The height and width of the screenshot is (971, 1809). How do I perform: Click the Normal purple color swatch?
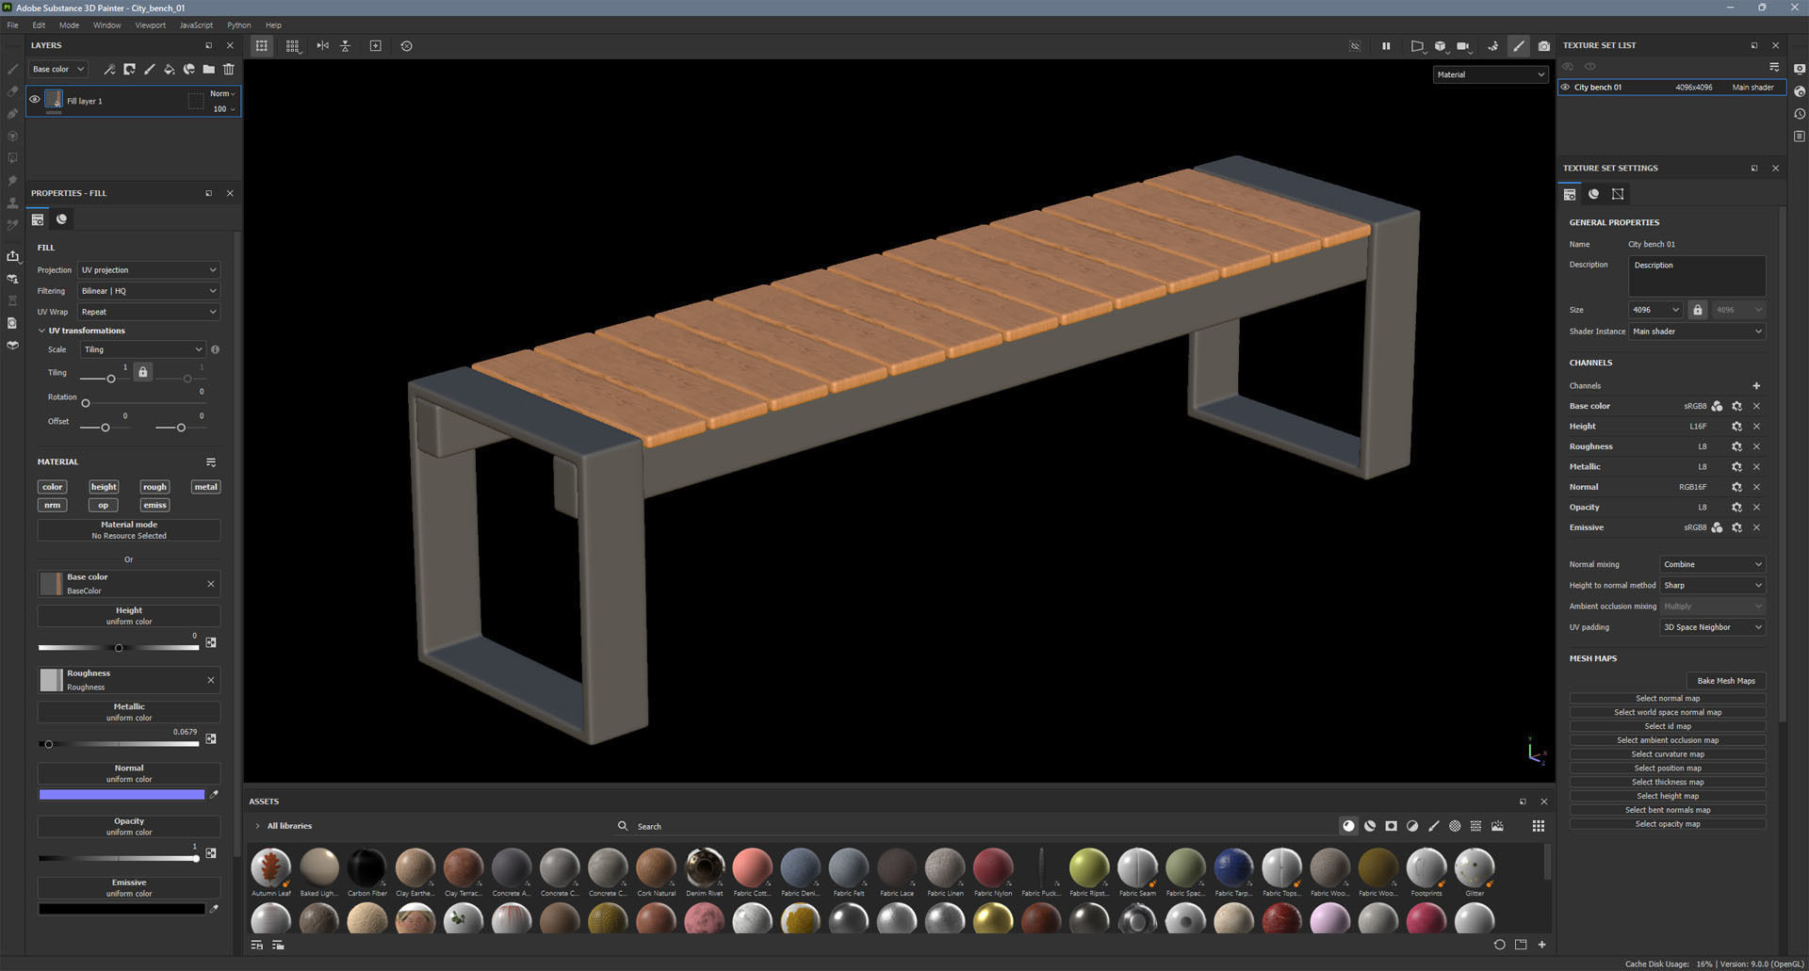tap(122, 795)
